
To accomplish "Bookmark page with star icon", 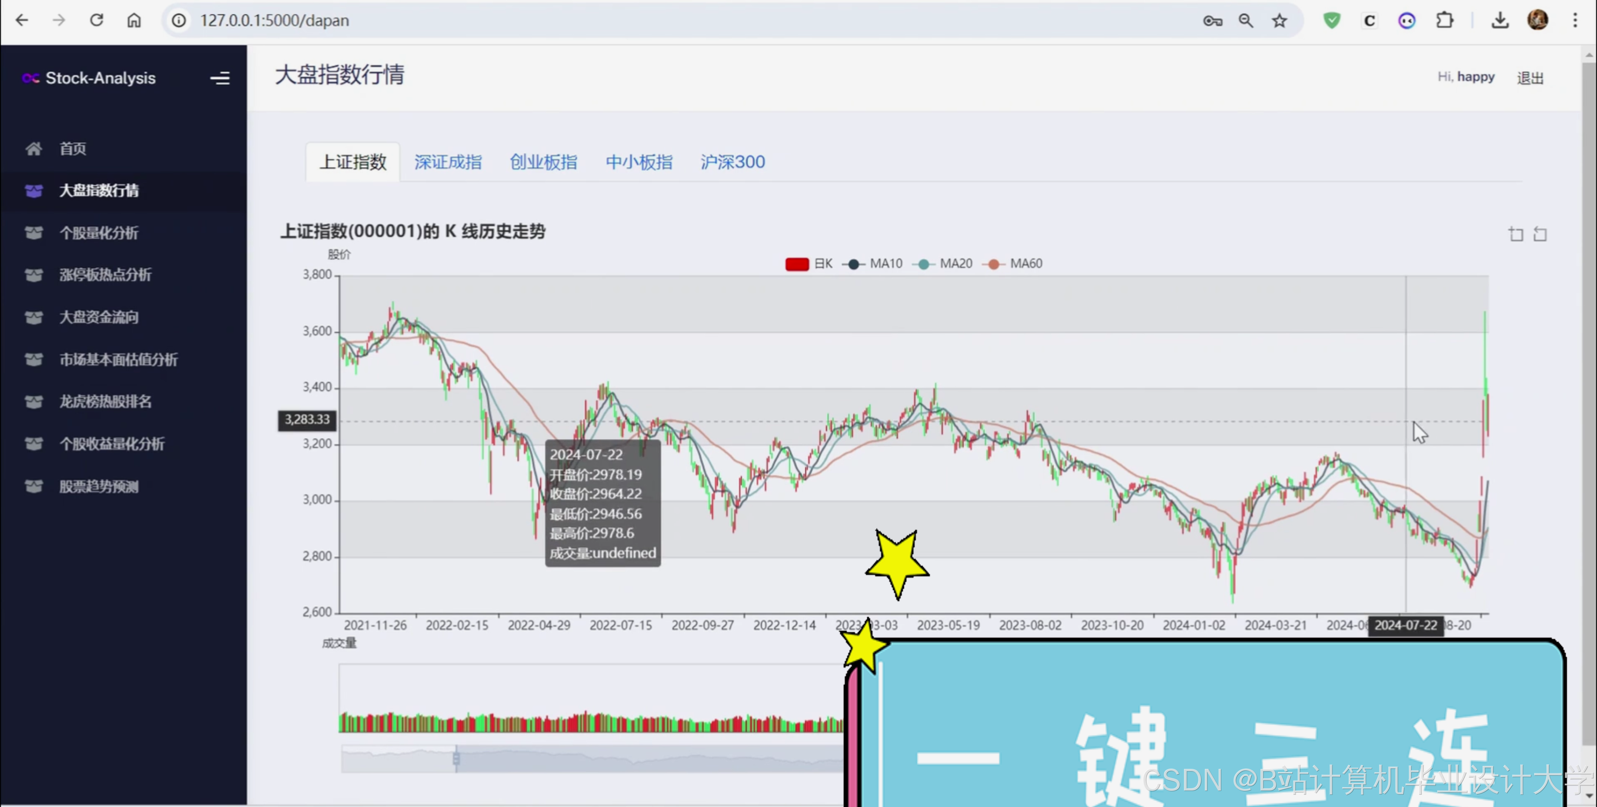I will (x=1279, y=21).
